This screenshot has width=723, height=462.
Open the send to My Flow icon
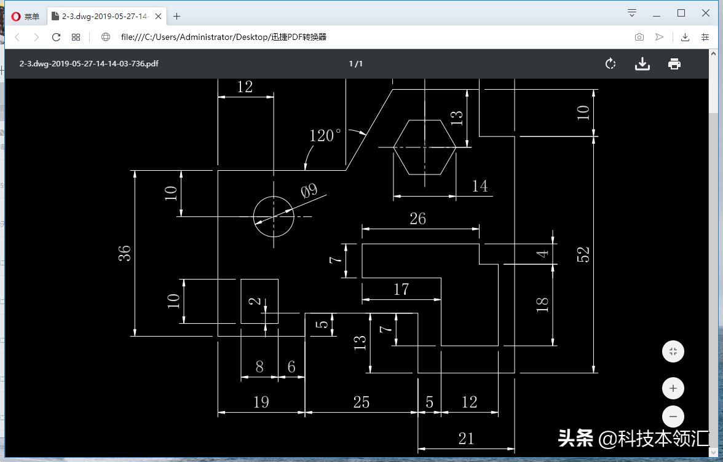tap(659, 37)
